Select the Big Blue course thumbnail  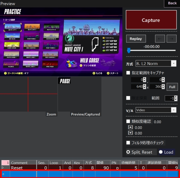point(12,36)
